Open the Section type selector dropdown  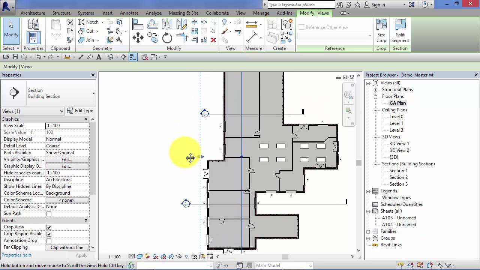pyautogui.click(x=93, y=93)
